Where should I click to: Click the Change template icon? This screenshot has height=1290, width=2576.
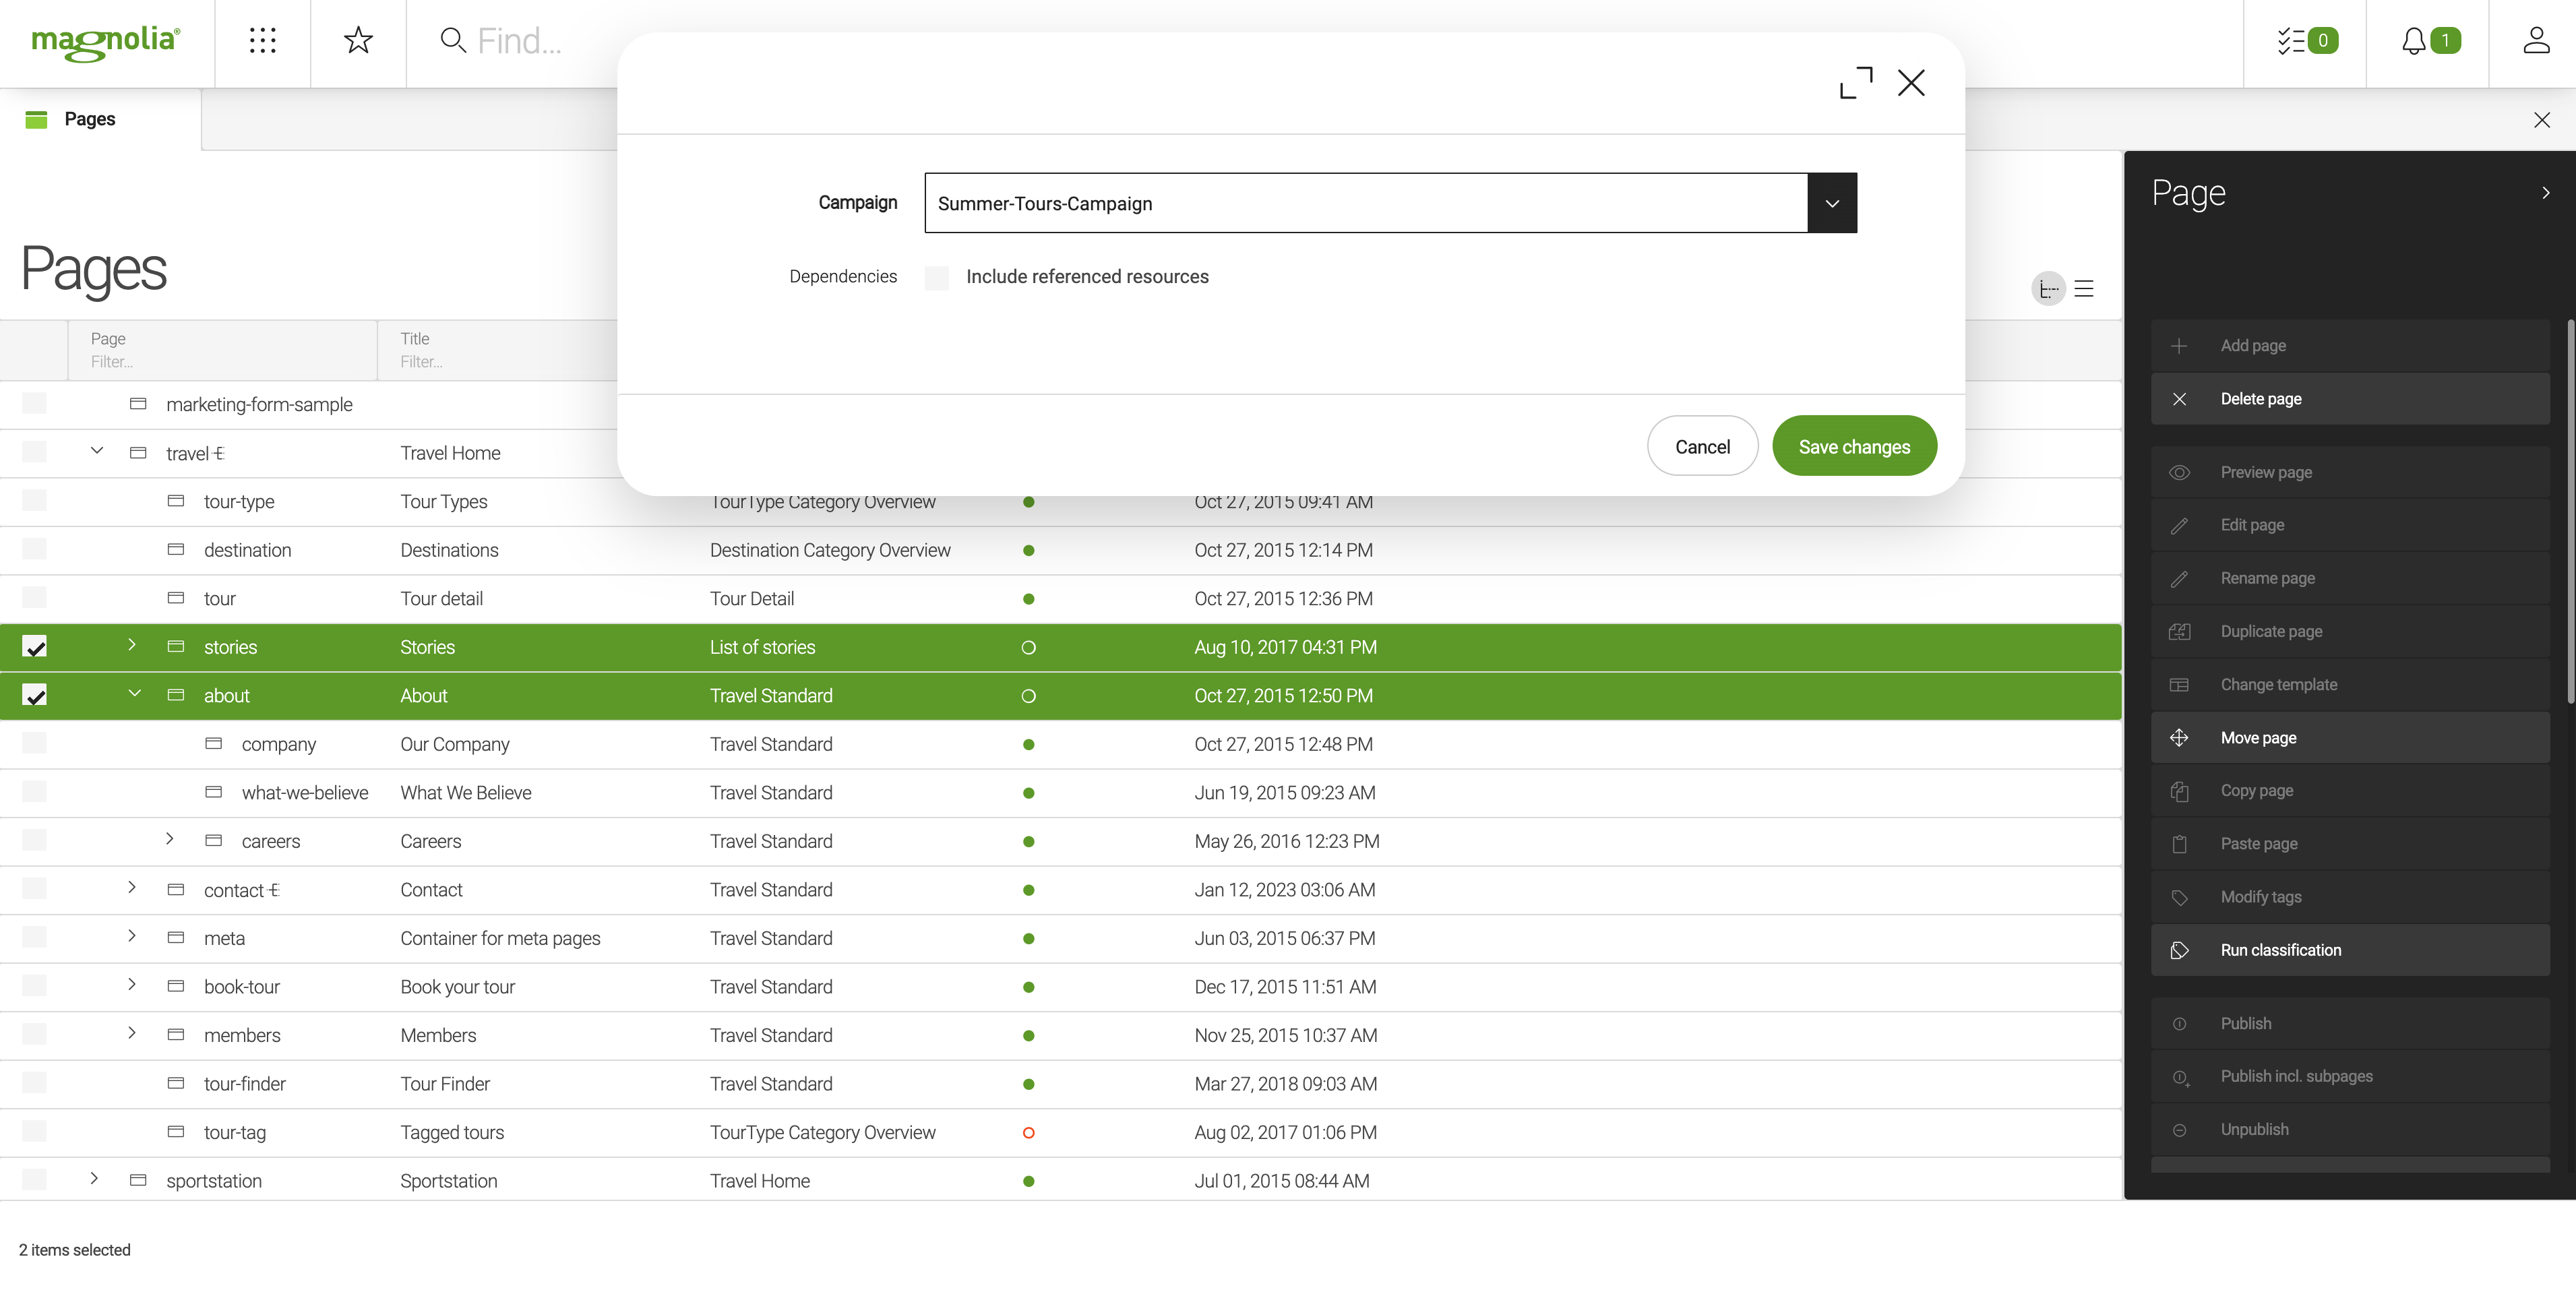pos(2179,685)
